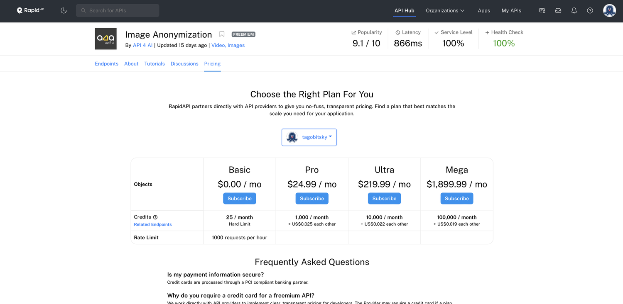
Task: Switch to the Endpoints tab
Action: coord(106,64)
